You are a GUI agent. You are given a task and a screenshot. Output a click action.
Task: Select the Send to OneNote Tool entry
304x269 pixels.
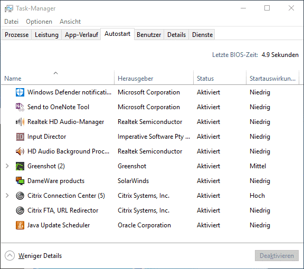pyautogui.click(x=58, y=107)
